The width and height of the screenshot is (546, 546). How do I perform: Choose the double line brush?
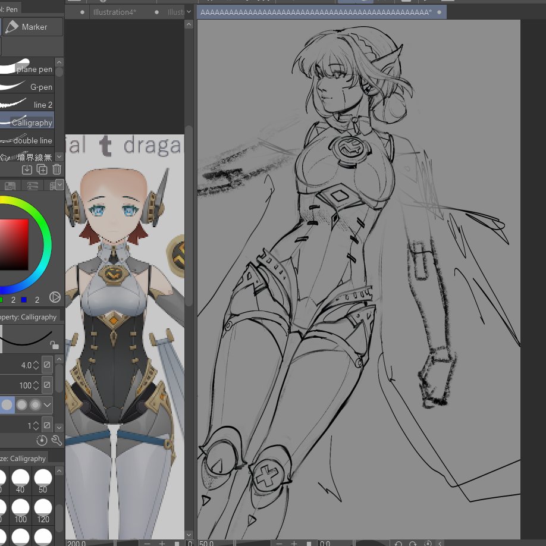[x=27, y=139]
